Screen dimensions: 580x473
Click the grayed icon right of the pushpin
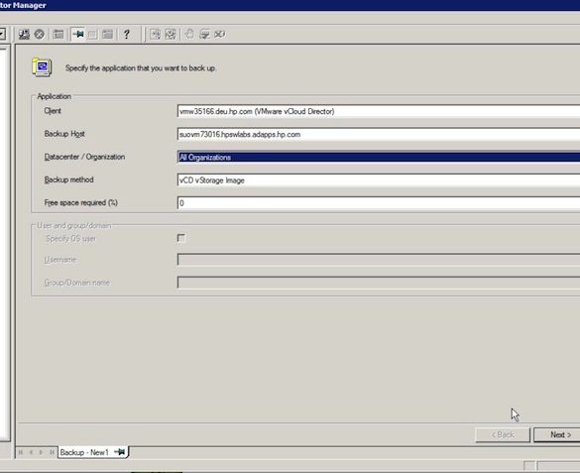(x=92, y=35)
